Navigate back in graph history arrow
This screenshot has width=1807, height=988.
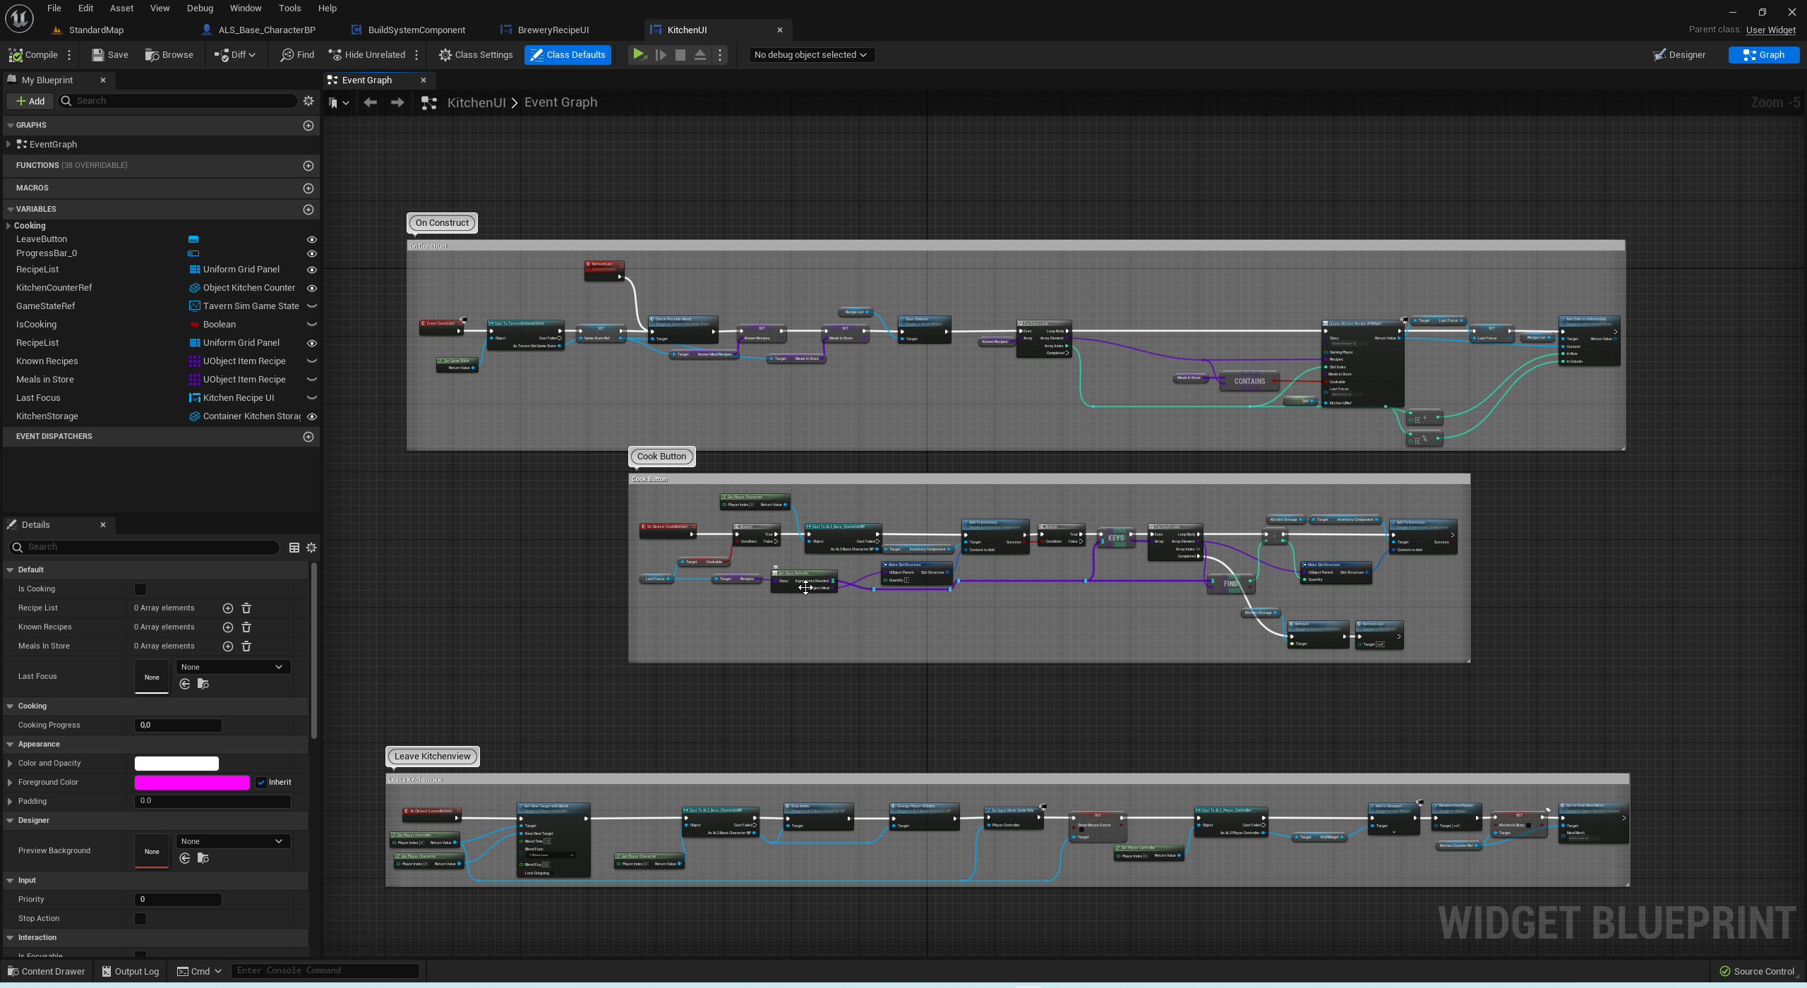pos(370,102)
